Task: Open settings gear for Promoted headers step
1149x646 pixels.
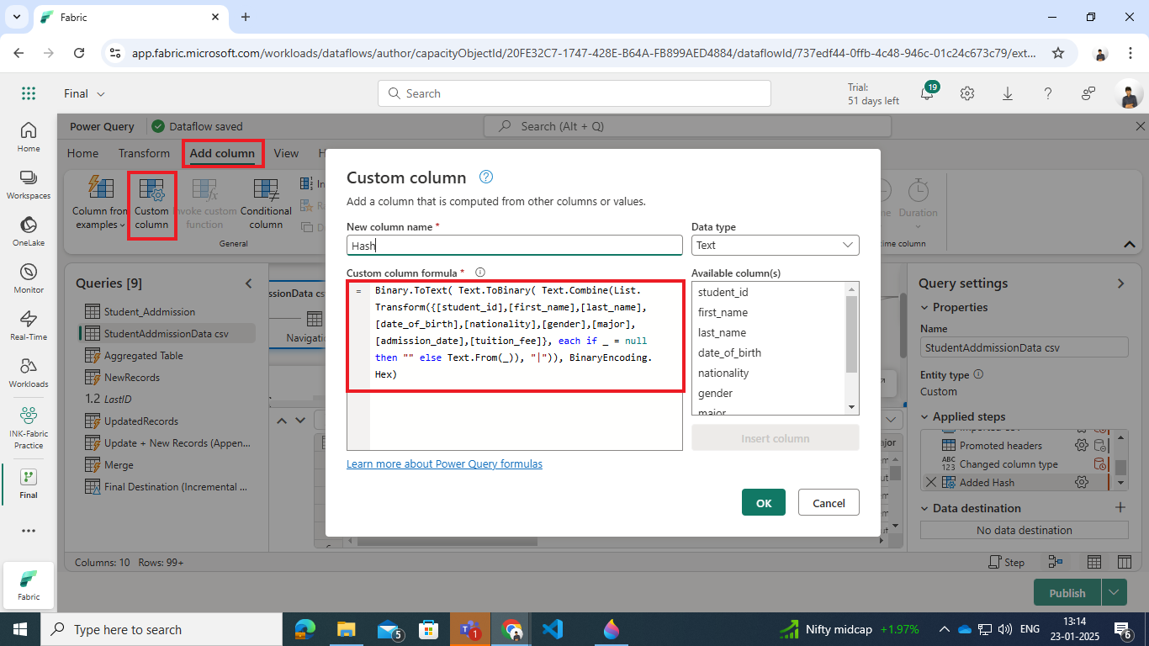Action: [x=1082, y=445]
